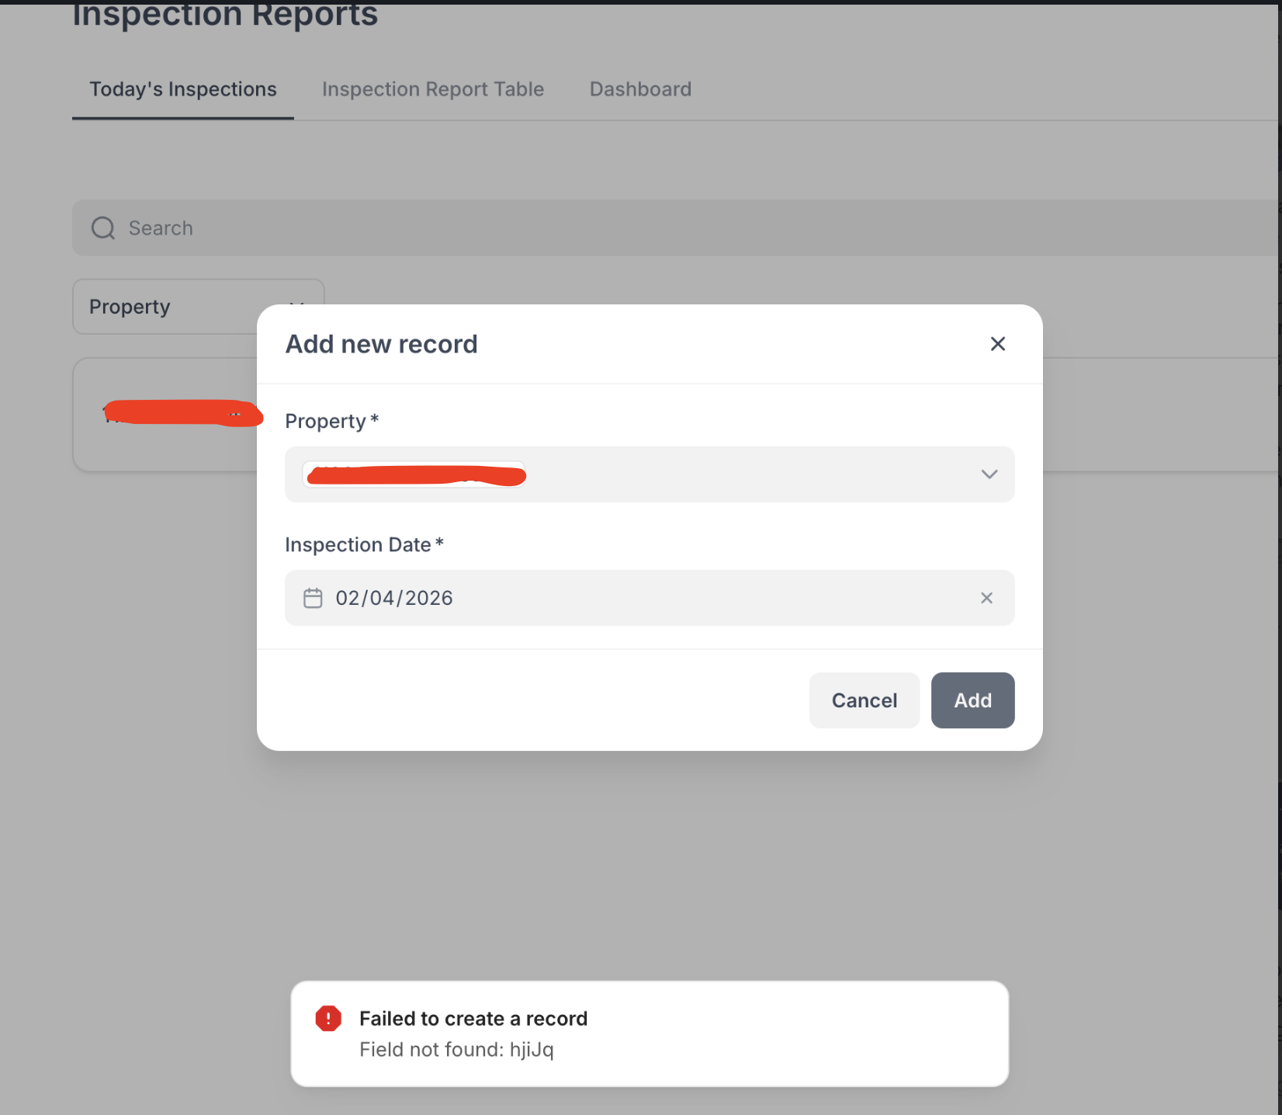Click the Field not found: hjiJq text

click(456, 1050)
